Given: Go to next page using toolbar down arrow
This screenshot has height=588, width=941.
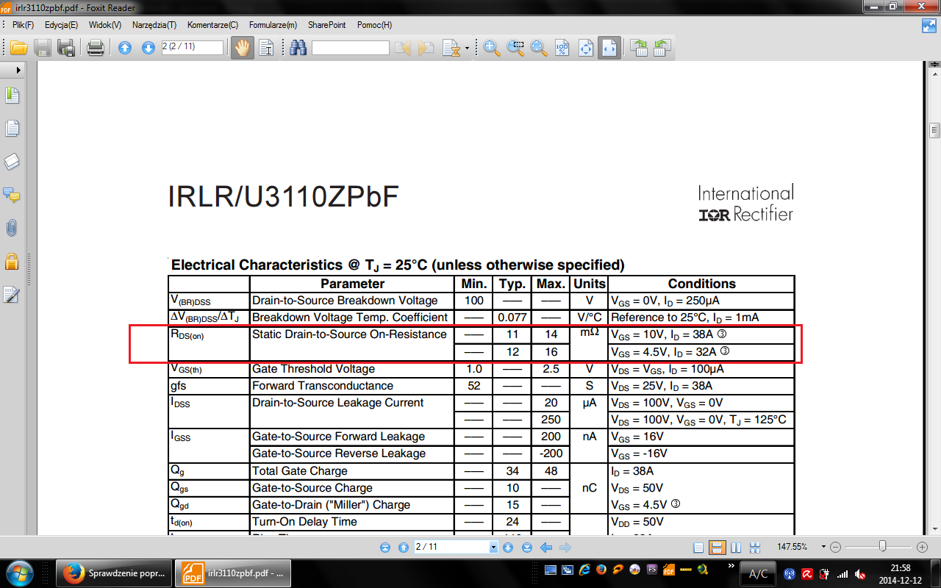Looking at the screenshot, I should pyautogui.click(x=148, y=49).
